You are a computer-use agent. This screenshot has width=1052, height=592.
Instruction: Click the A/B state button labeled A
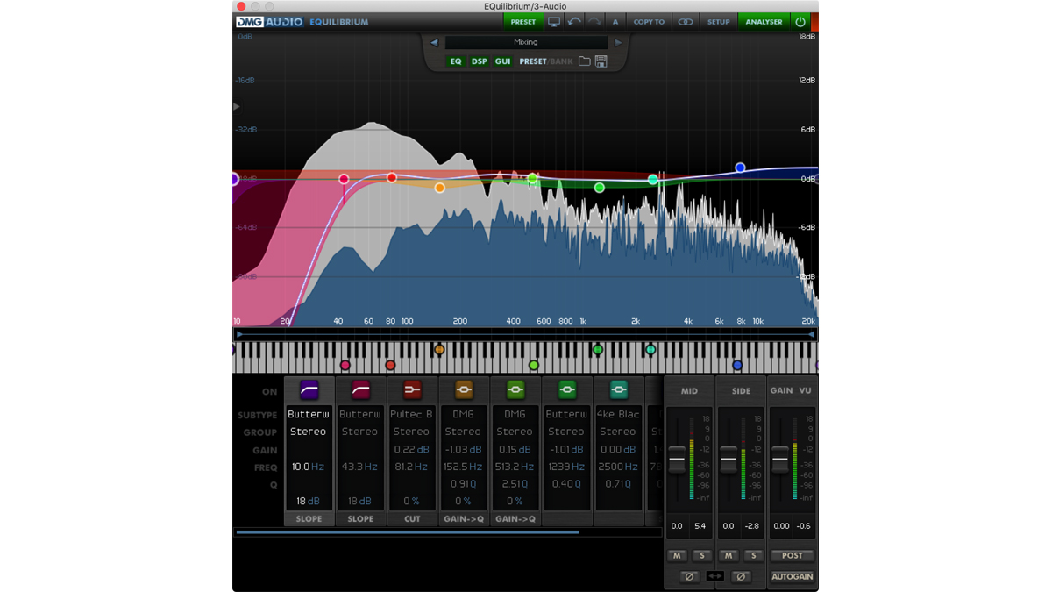pyautogui.click(x=615, y=22)
